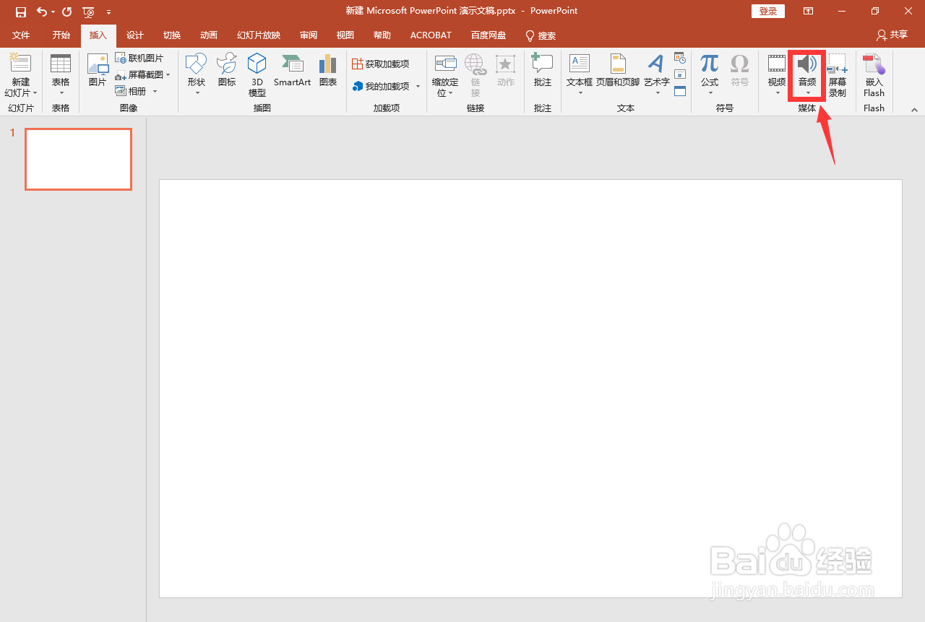Open the 形状 shapes gallery
Screen dimensions: 925x622
tap(197, 75)
